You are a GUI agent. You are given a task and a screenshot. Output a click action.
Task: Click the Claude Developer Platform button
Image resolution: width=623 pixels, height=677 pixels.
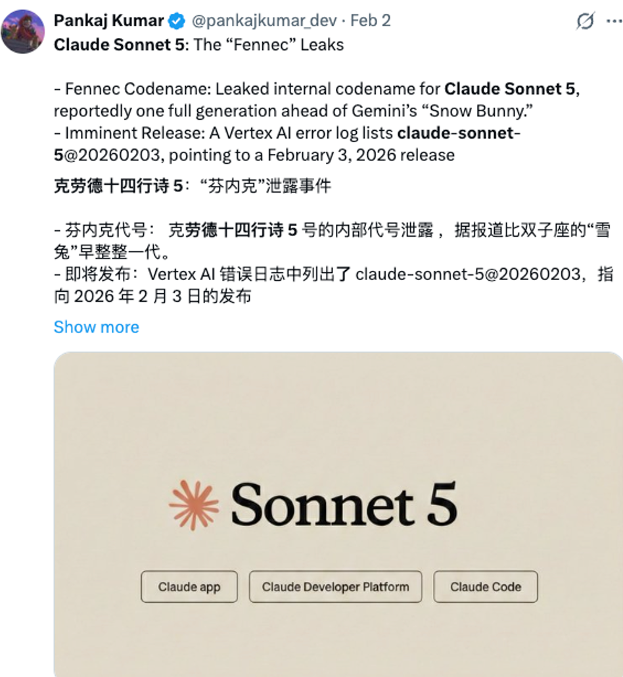(335, 587)
